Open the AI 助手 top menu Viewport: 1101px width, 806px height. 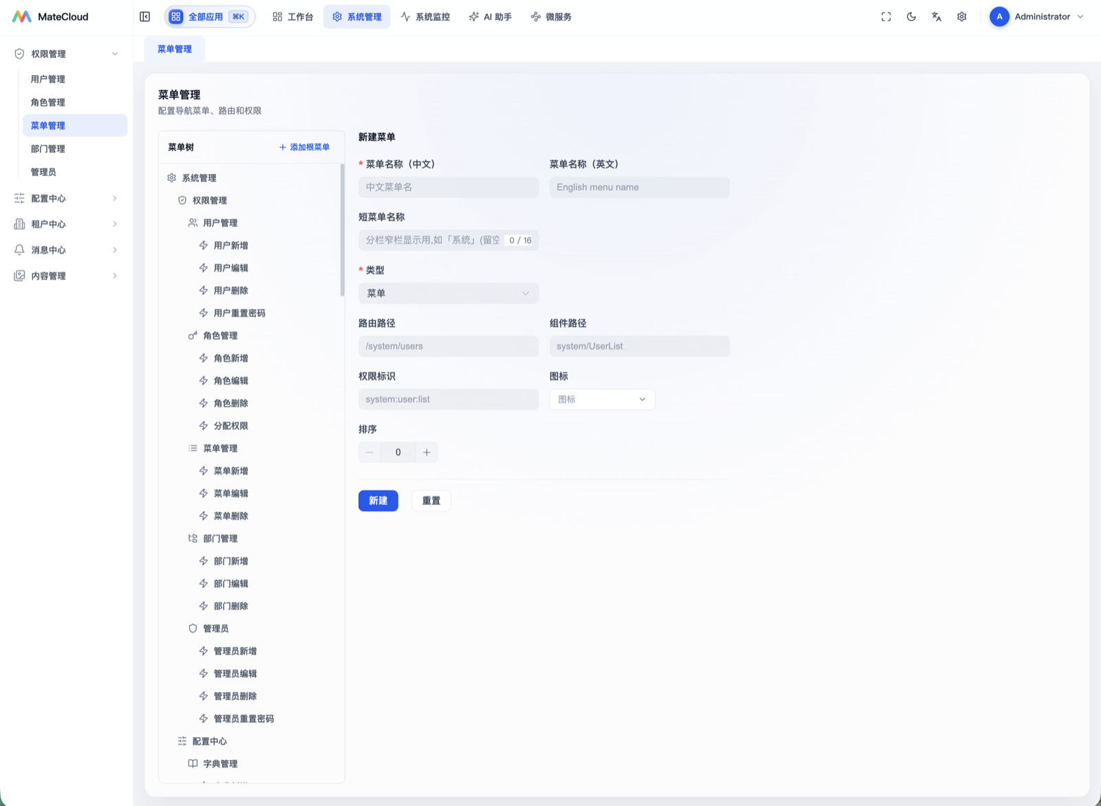pyautogui.click(x=491, y=17)
